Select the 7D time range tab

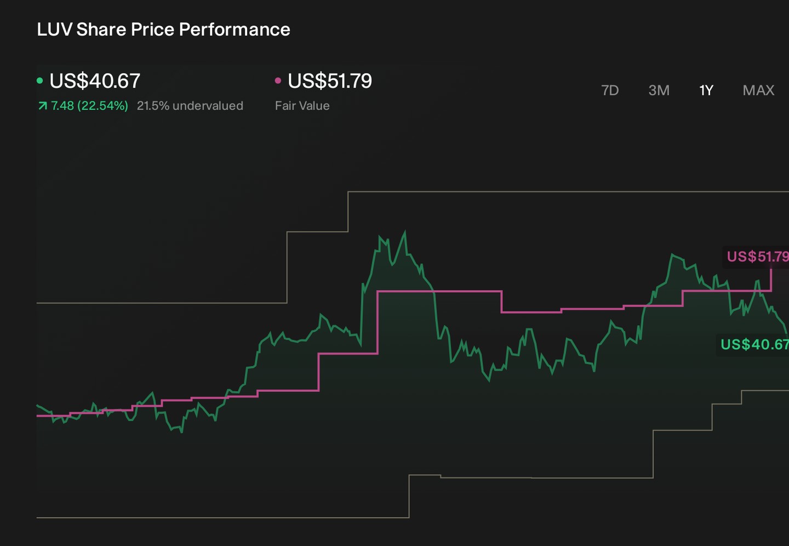tap(610, 90)
